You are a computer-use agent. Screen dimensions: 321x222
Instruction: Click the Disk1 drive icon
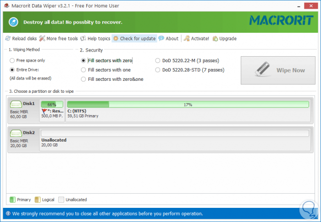pyautogui.click(x=16, y=104)
